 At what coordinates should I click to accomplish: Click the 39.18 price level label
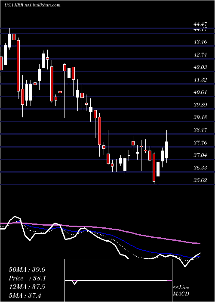[x=200, y=117]
